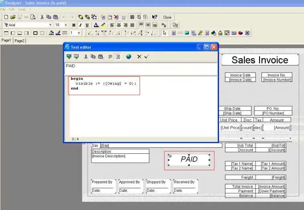Image resolution: width=304 pixels, height=210 pixels.
Task: Click the text rotation icon
Action: pos(164,25)
